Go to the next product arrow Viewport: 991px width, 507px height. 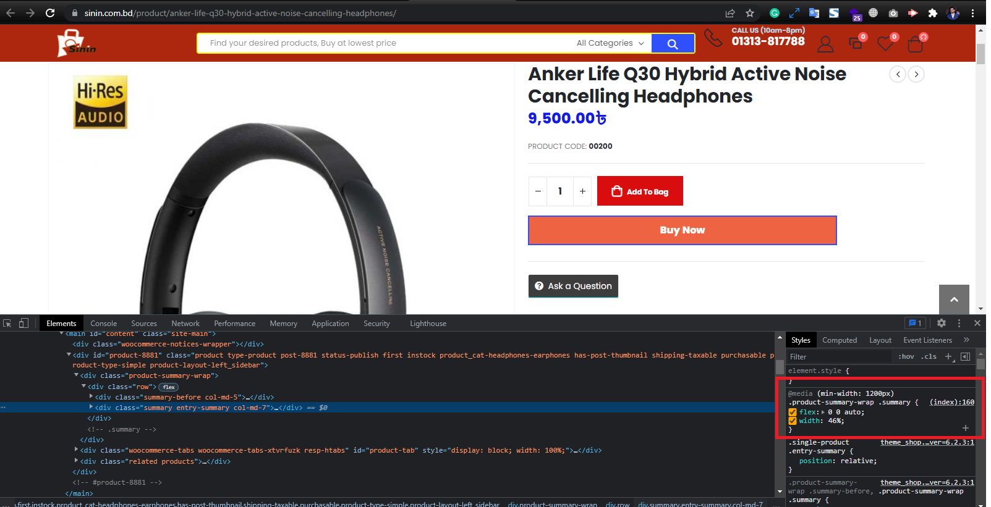(916, 74)
